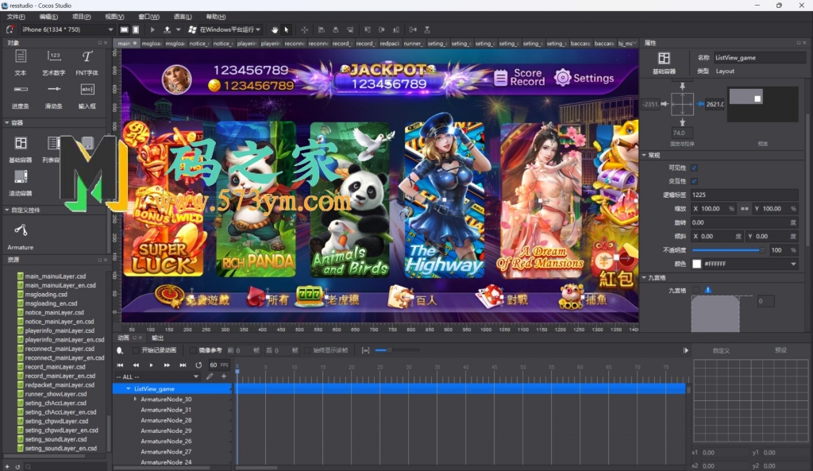This screenshot has height=471, width=813.
Task: Select the 文本 text widget
Action: [x=20, y=62]
